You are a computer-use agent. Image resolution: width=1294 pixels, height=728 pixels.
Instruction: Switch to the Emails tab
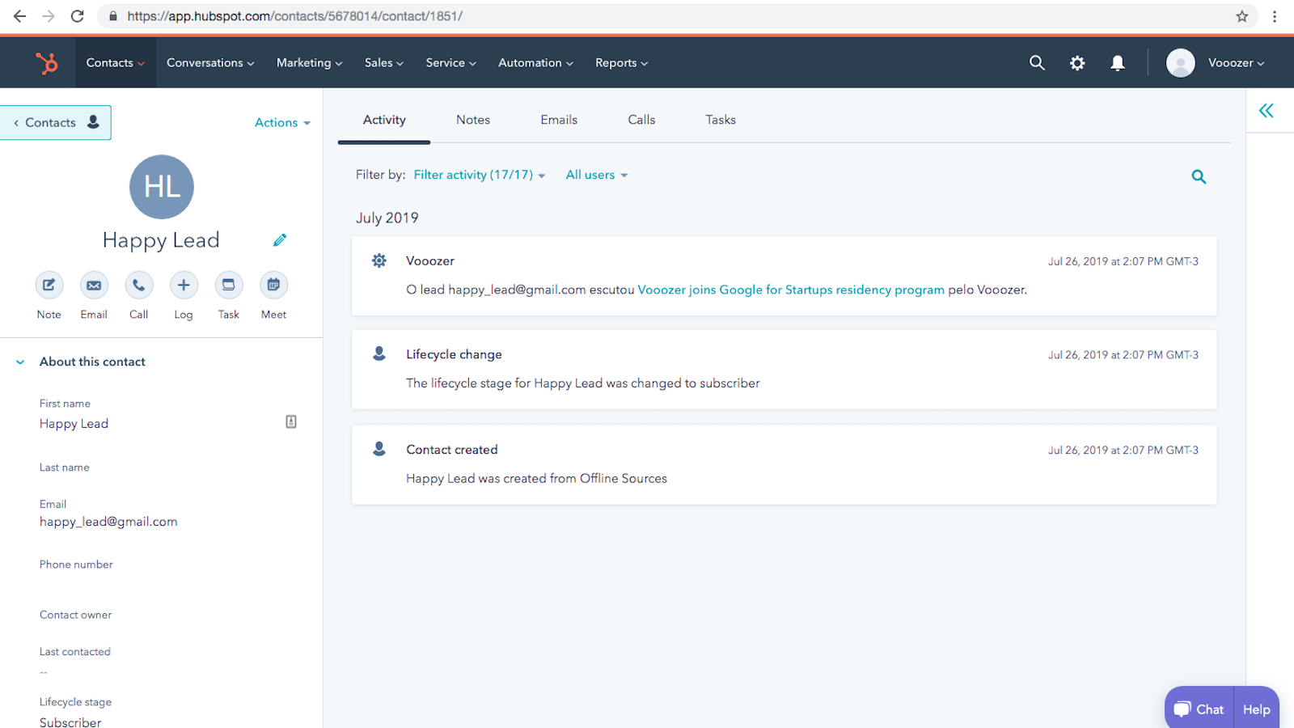(558, 119)
